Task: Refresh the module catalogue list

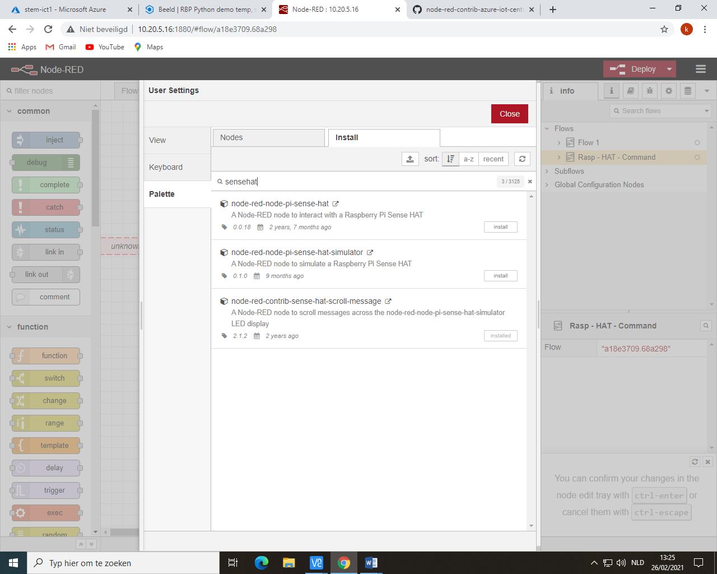Action: (522, 159)
